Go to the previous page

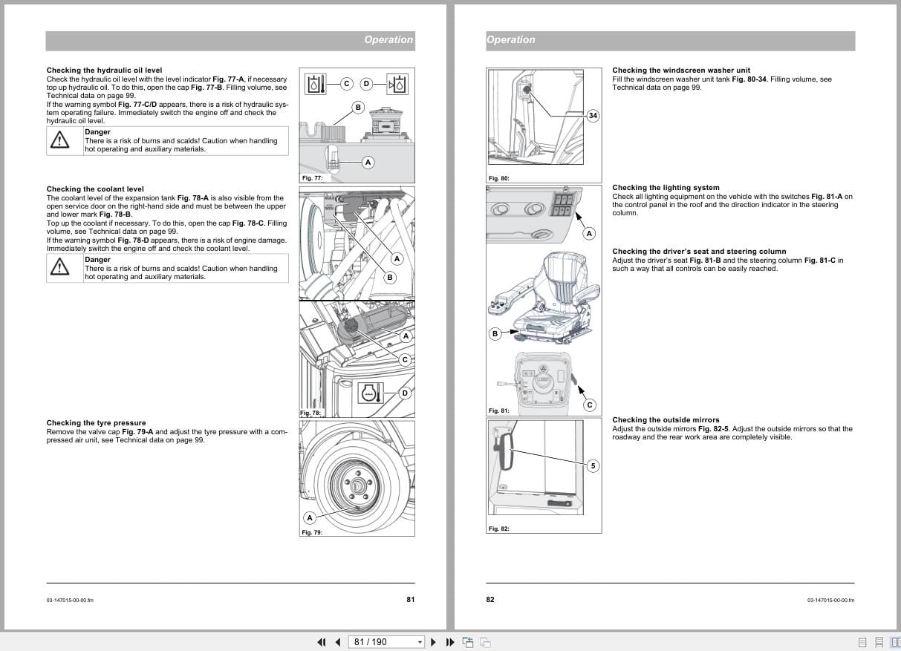click(x=338, y=641)
